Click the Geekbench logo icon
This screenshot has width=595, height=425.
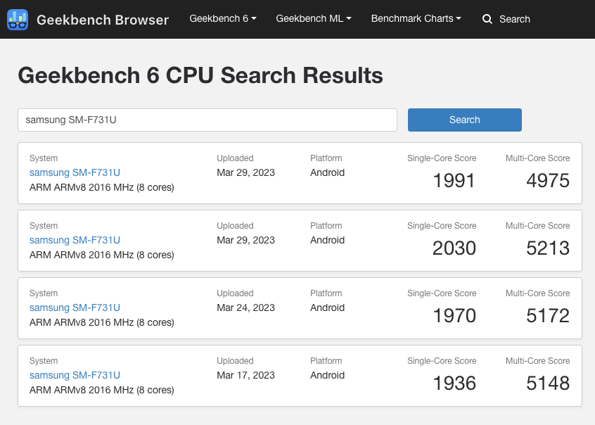[18, 20]
